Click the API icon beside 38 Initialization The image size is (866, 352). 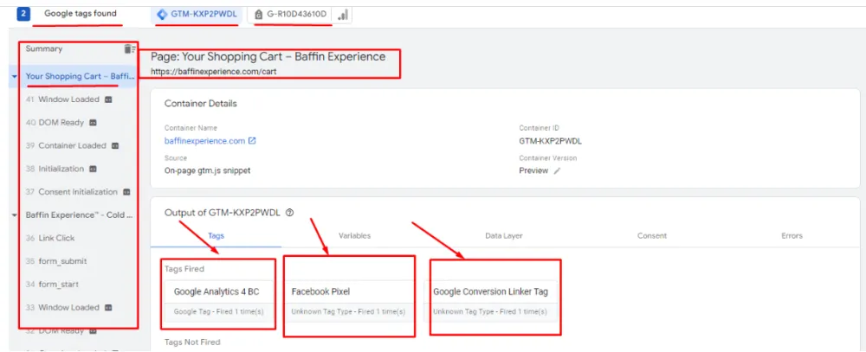(93, 170)
